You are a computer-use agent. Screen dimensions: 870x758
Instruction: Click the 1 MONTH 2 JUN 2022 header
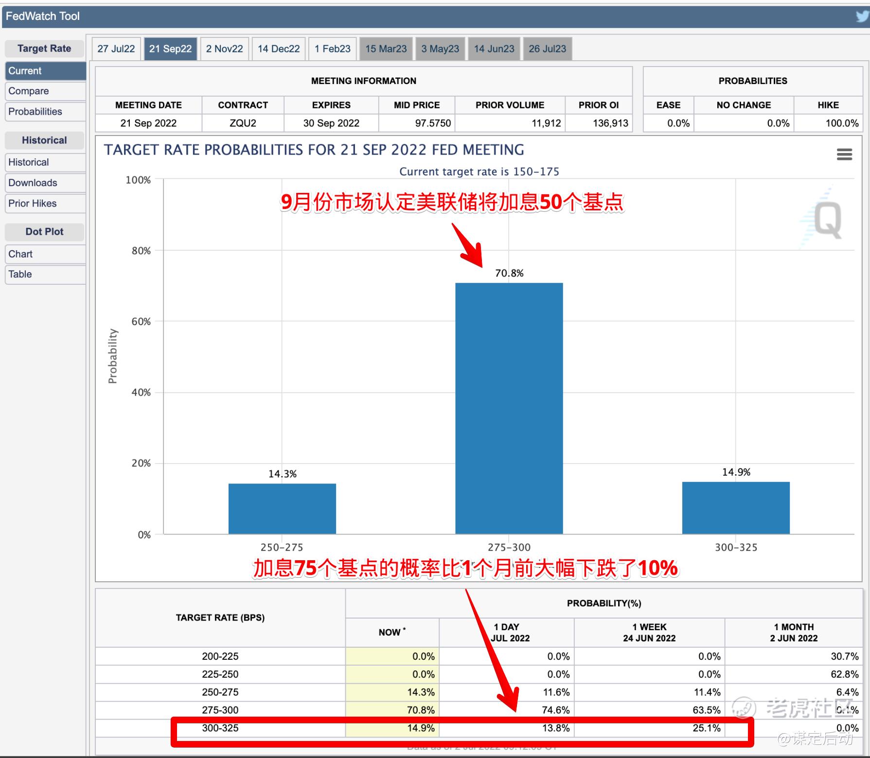click(x=794, y=633)
